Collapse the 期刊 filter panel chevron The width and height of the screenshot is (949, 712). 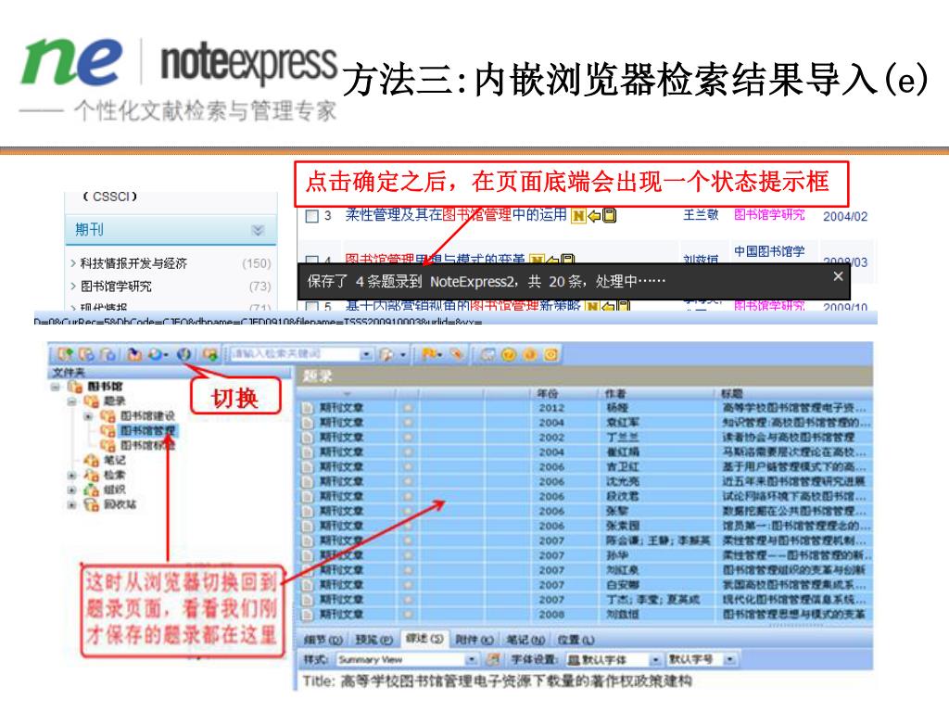point(258,230)
